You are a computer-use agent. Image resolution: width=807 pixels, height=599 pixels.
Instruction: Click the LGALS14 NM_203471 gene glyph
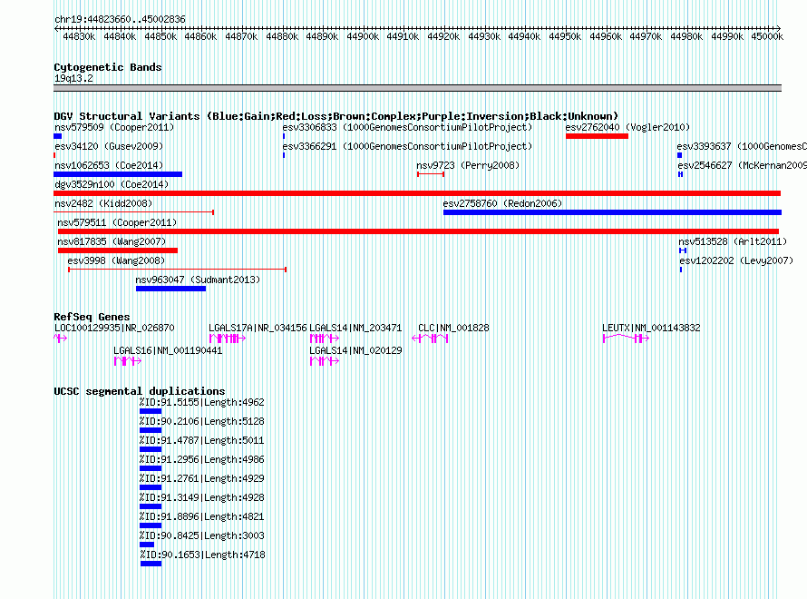(x=325, y=339)
